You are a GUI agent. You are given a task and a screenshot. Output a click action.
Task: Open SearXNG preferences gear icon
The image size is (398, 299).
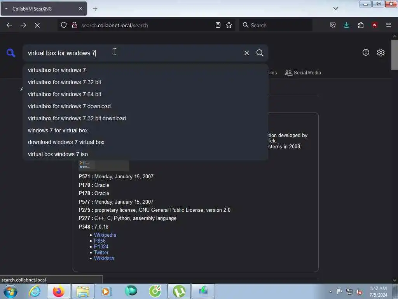point(381,53)
